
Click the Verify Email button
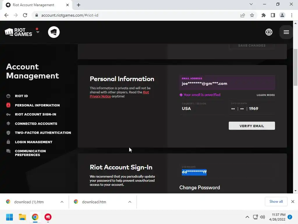[252, 126]
